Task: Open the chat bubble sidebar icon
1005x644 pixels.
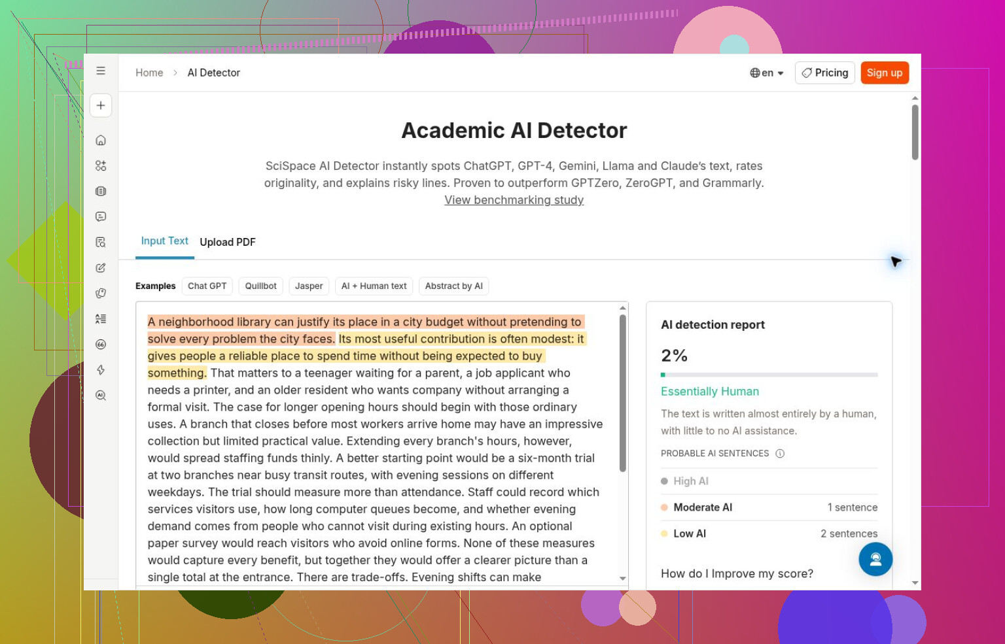Action: (101, 216)
